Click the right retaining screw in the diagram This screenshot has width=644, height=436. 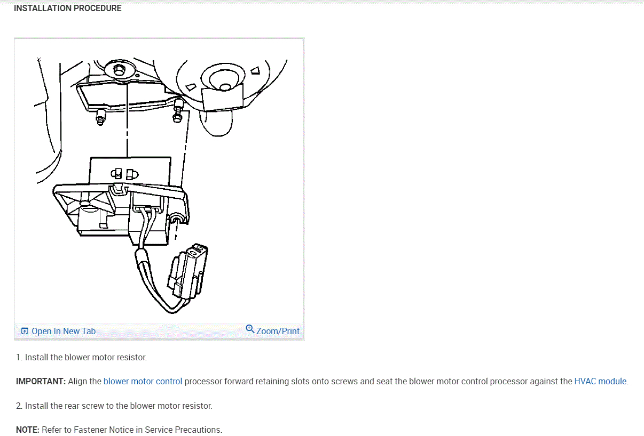(x=178, y=114)
